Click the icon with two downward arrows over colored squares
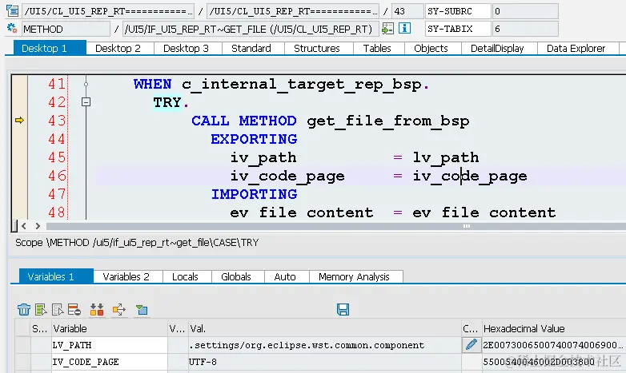The width and height of the screenshot is (626, 373). click(x=97, y=309)
